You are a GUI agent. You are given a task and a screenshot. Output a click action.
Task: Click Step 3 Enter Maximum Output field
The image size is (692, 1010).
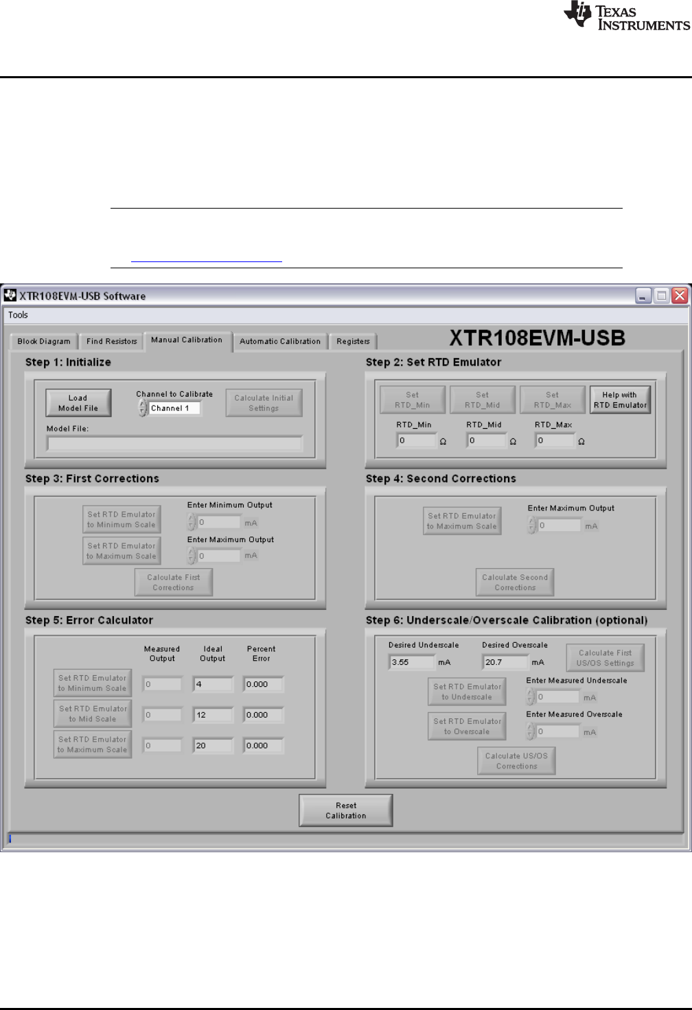219,556
